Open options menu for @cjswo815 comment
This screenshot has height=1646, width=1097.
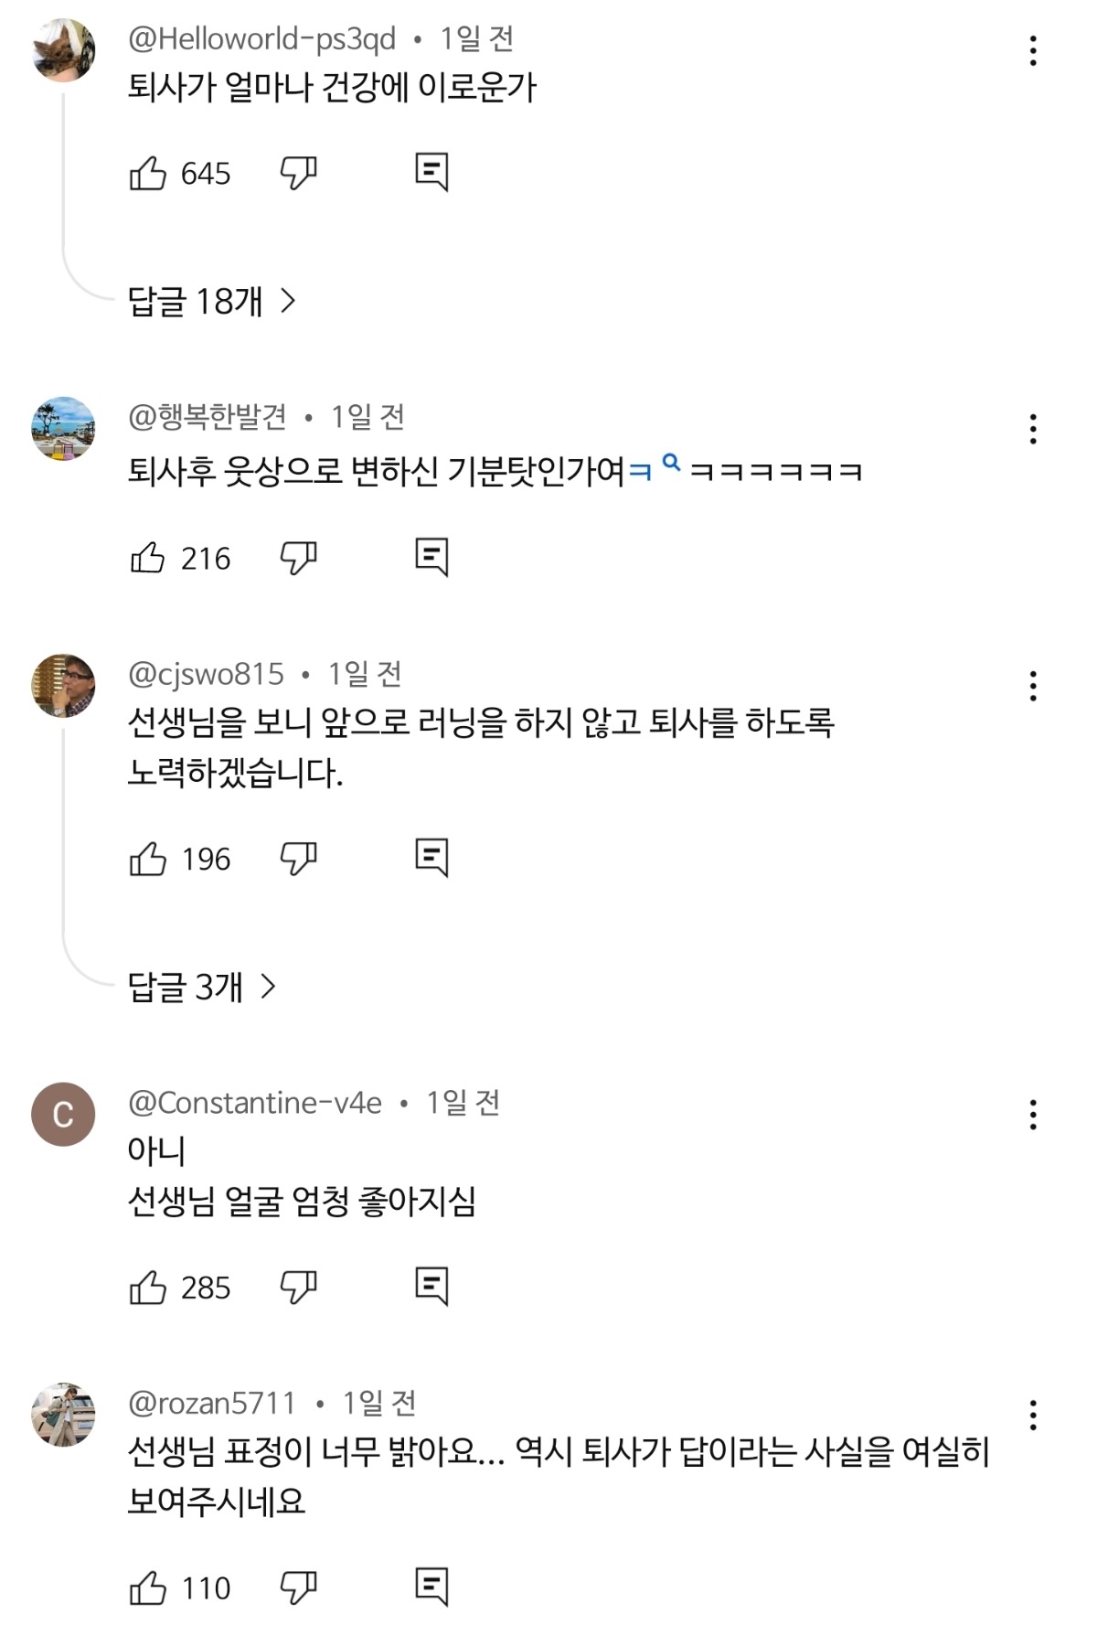[1033, 686]
